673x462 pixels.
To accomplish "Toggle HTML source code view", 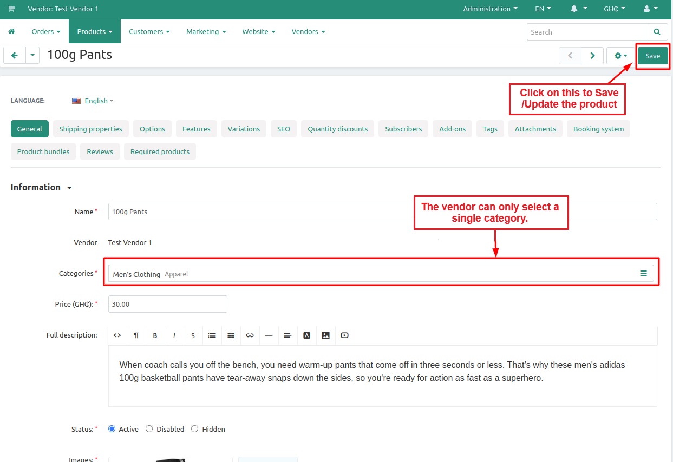I will click(x=117, y=335).
